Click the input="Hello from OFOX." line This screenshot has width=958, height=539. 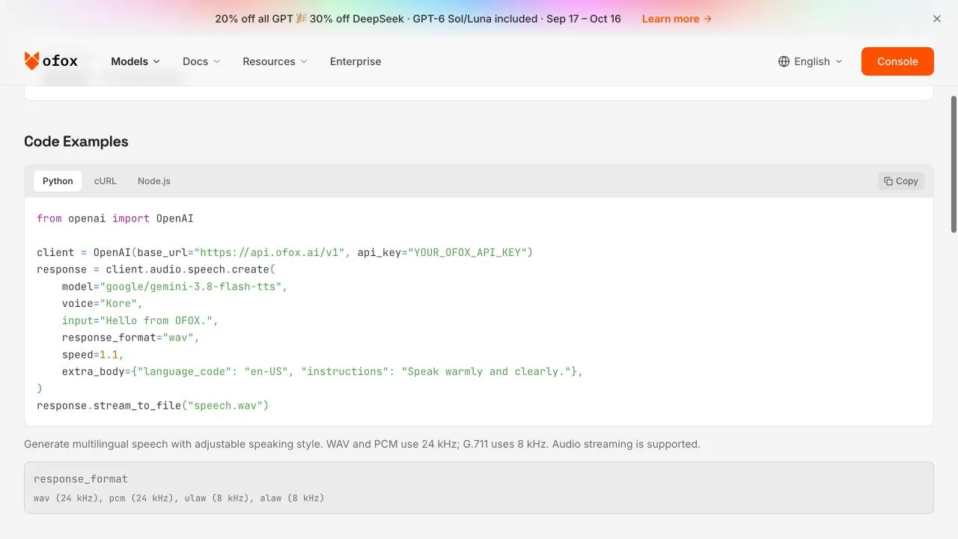click(140, 320)
